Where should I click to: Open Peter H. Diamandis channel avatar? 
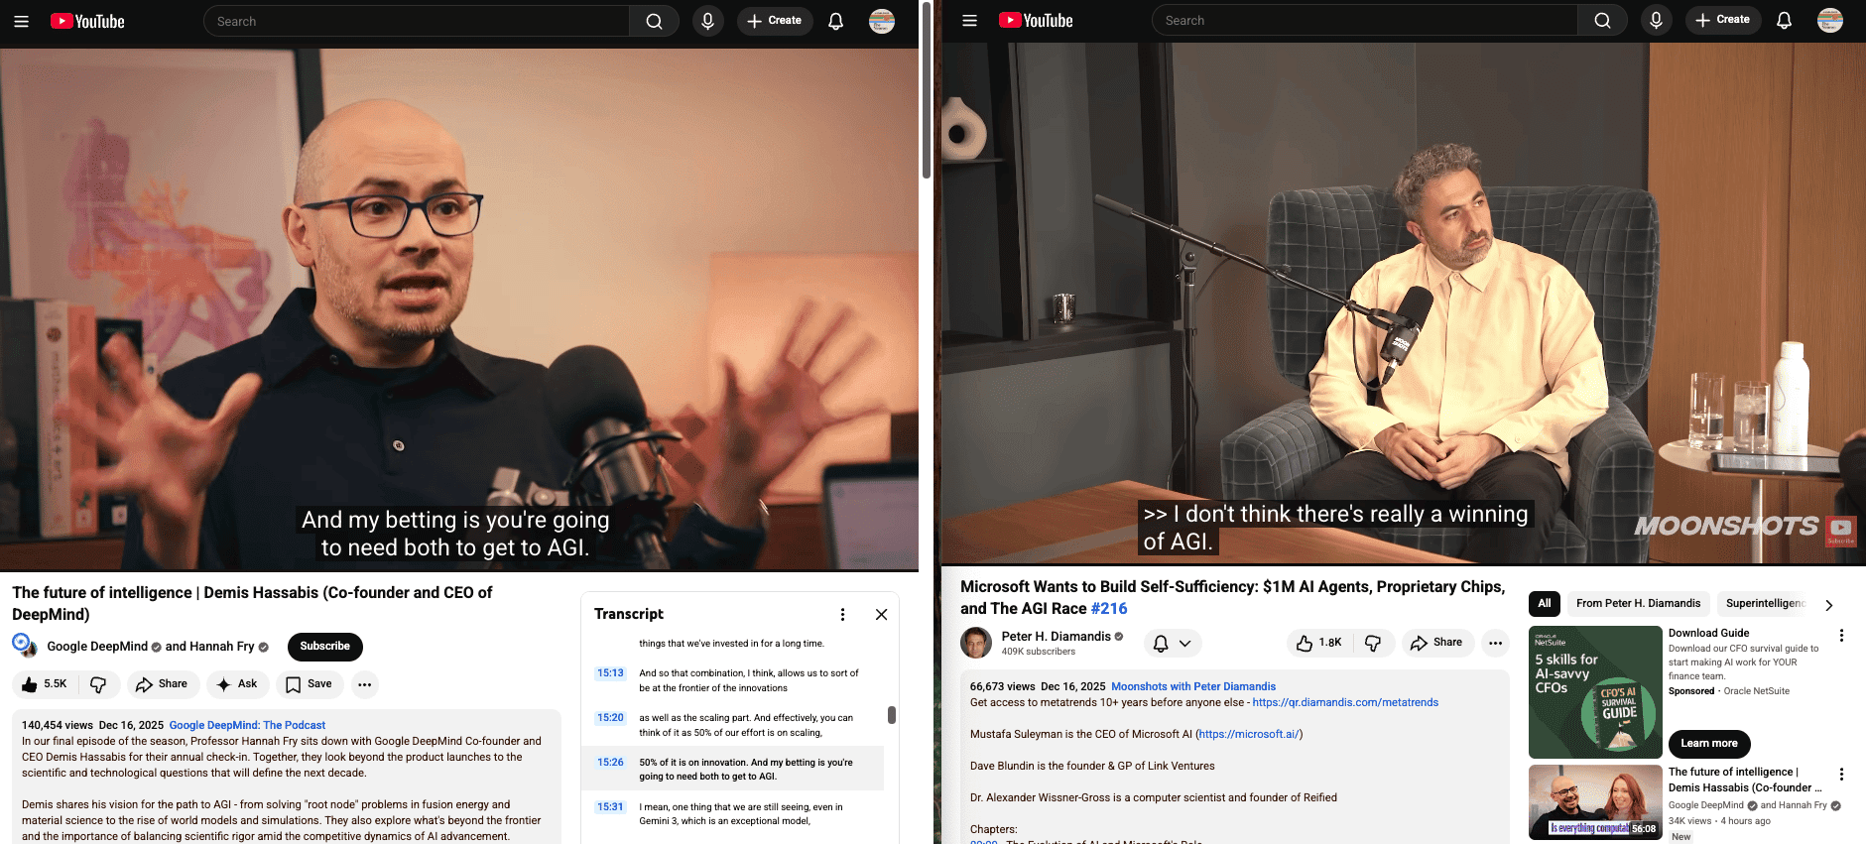(976, 643)
